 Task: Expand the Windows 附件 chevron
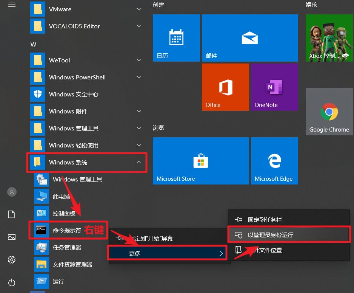[139, 111]
